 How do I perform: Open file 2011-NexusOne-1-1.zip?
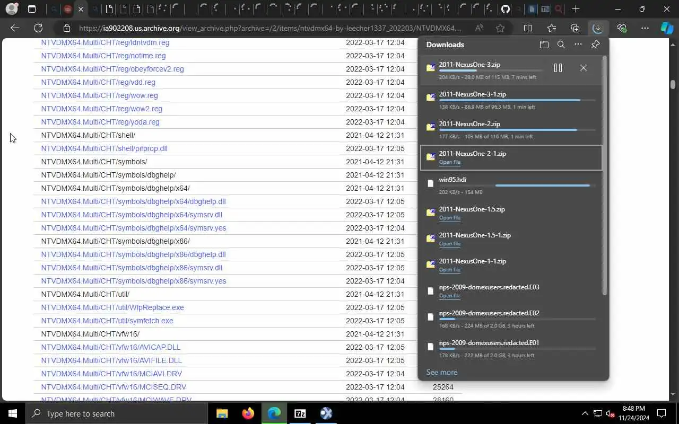click(450, 270)
